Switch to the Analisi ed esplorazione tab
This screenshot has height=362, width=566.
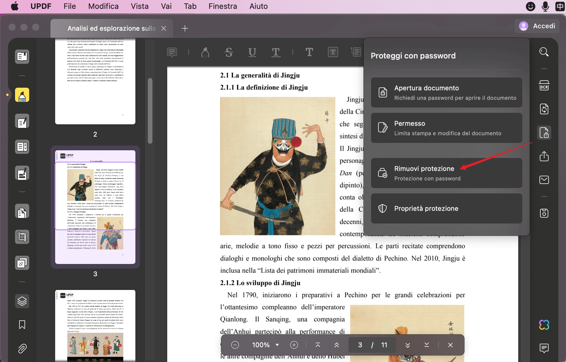click(111, 28)
